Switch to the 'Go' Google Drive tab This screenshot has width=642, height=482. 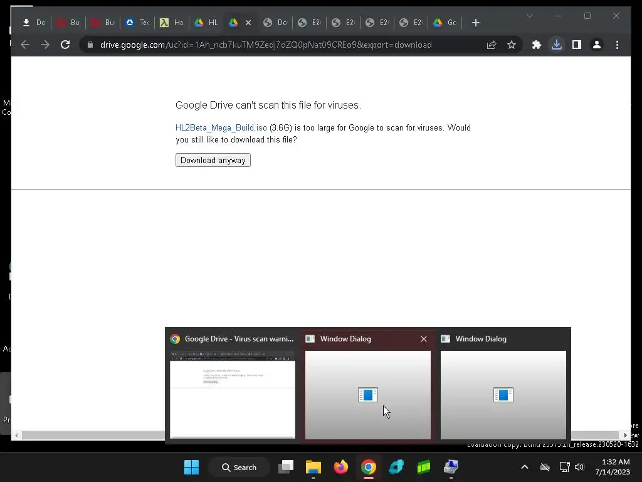coord(445,23)
